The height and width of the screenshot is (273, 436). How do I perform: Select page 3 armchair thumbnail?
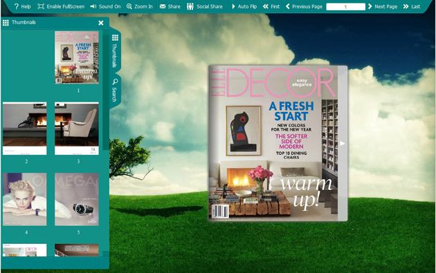(77, 129)
